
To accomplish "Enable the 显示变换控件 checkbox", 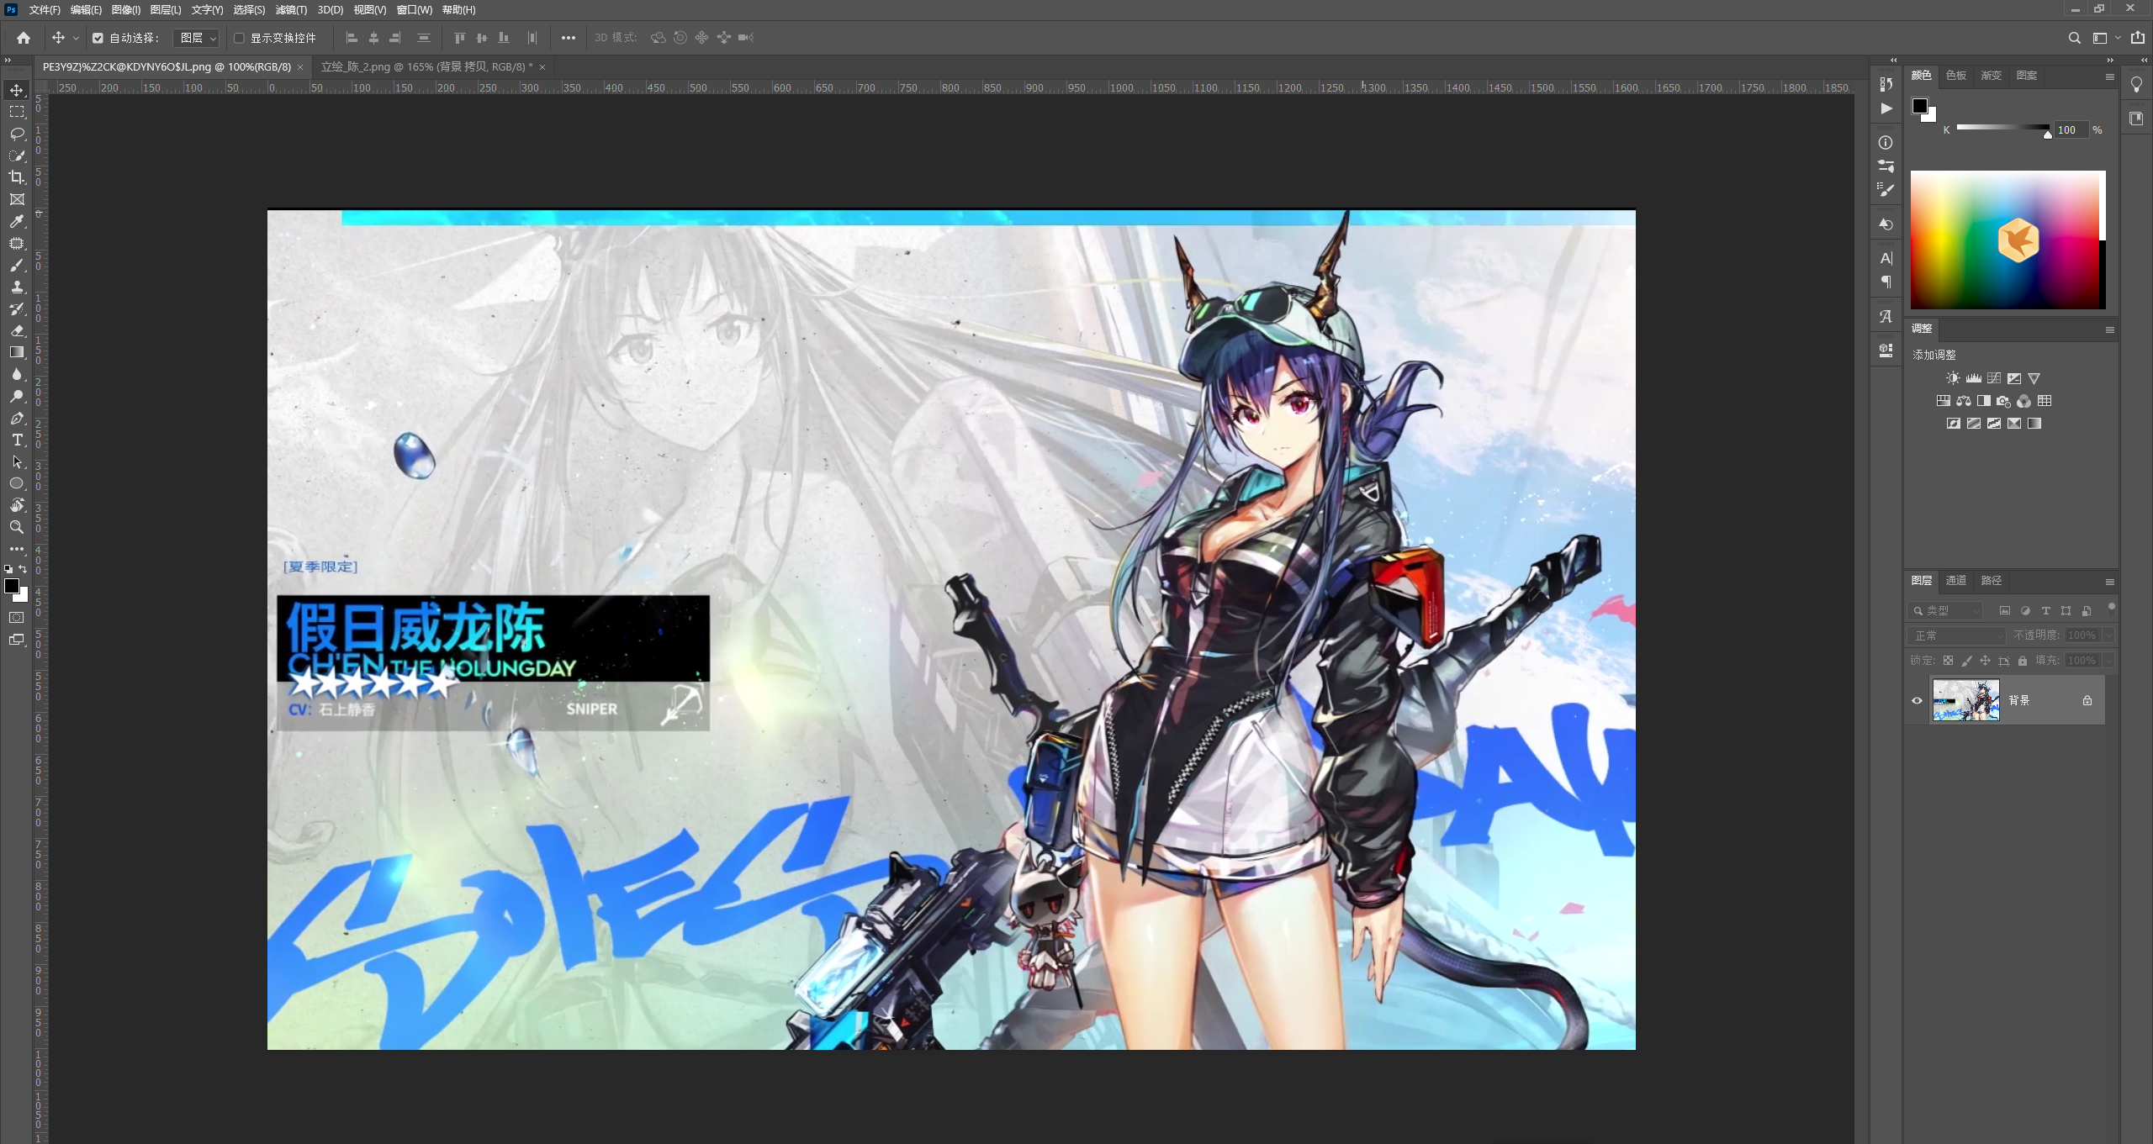I will coord(239,38).
